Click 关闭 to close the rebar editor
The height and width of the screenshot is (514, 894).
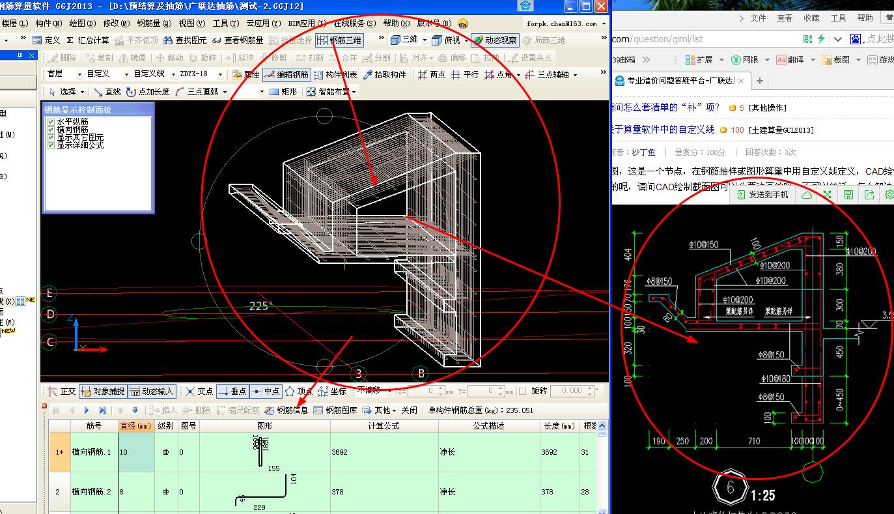(409, 410)
